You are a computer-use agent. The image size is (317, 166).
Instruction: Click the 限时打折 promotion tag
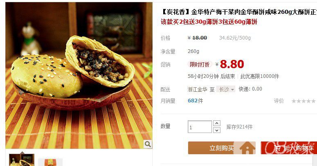(200, 64)
